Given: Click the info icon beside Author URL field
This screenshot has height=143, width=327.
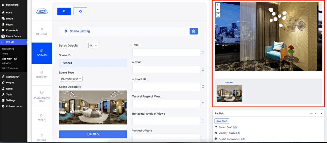Looking at the screenshot, I should click(x=203, y=87).
